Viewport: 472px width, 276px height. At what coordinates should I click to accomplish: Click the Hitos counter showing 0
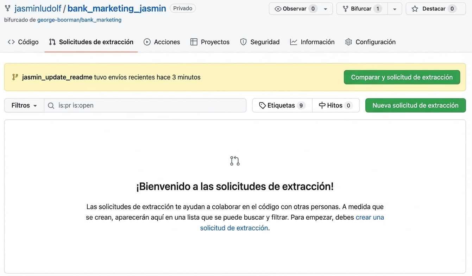(348, 105)
